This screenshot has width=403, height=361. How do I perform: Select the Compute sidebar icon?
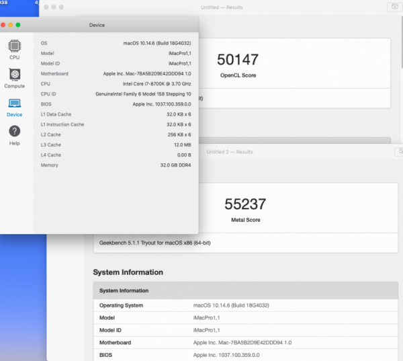pyautogui.click(x=14, y=78)
